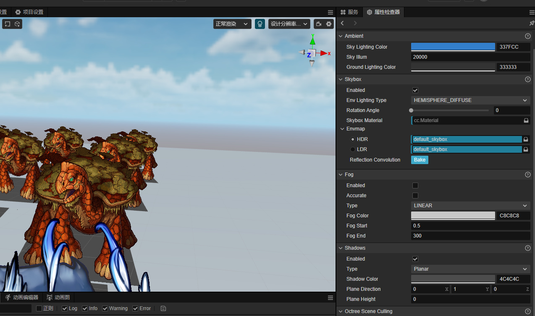This screenshot has width=535, height=316.
Task: Open scene gear settings icon
Action: (329, 24)
